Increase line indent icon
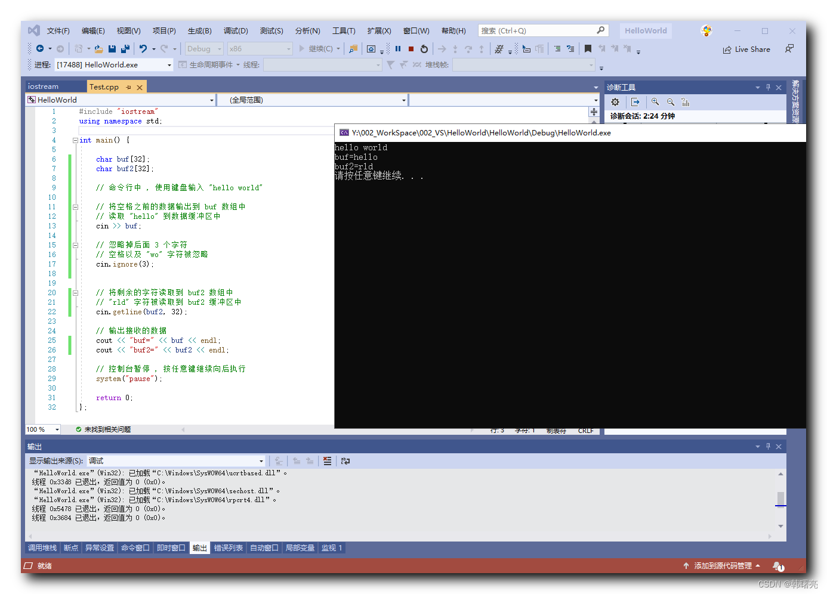 [557, 49]
